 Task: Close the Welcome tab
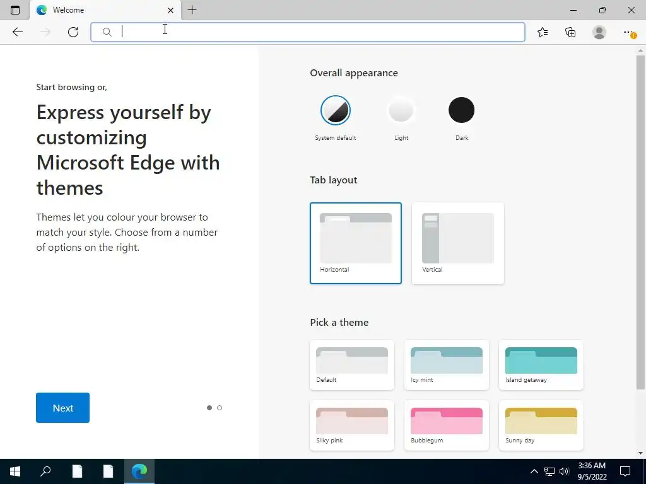point(170,10)
